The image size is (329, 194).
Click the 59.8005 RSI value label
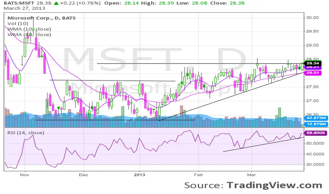click(x=315, y=133)
